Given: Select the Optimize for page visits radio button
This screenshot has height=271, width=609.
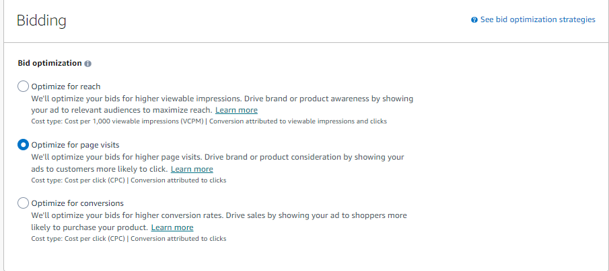Looking at the screenshot, I should click(x=24, y=145).
